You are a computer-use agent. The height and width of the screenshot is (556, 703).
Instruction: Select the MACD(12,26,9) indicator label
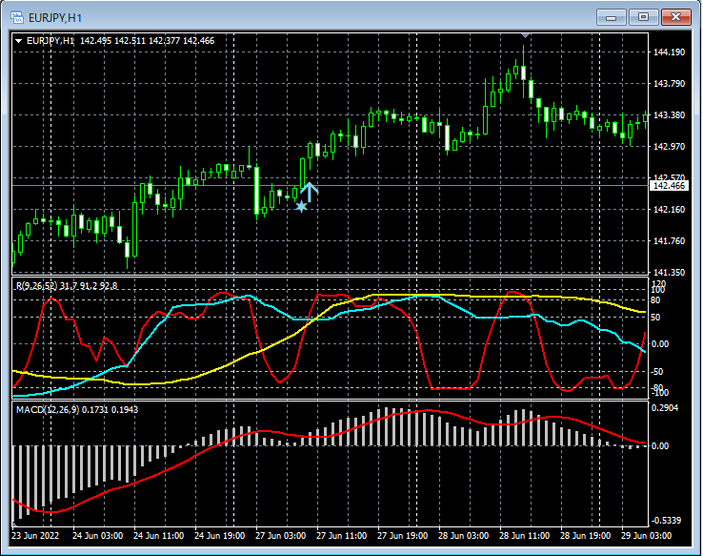[x=50, y=409]
